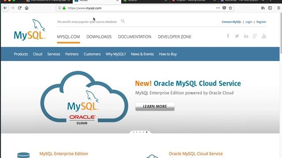
Task: Toggle the Firefox sidebar icon
Action: (270, 8)
